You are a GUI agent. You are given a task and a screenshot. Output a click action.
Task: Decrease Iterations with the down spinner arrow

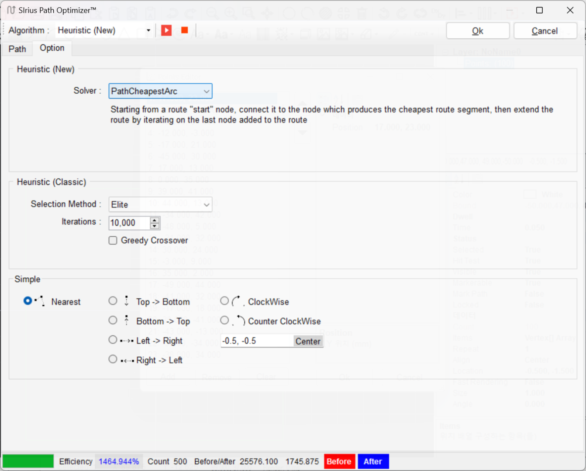pyautogui.click(x=155, y=226)
